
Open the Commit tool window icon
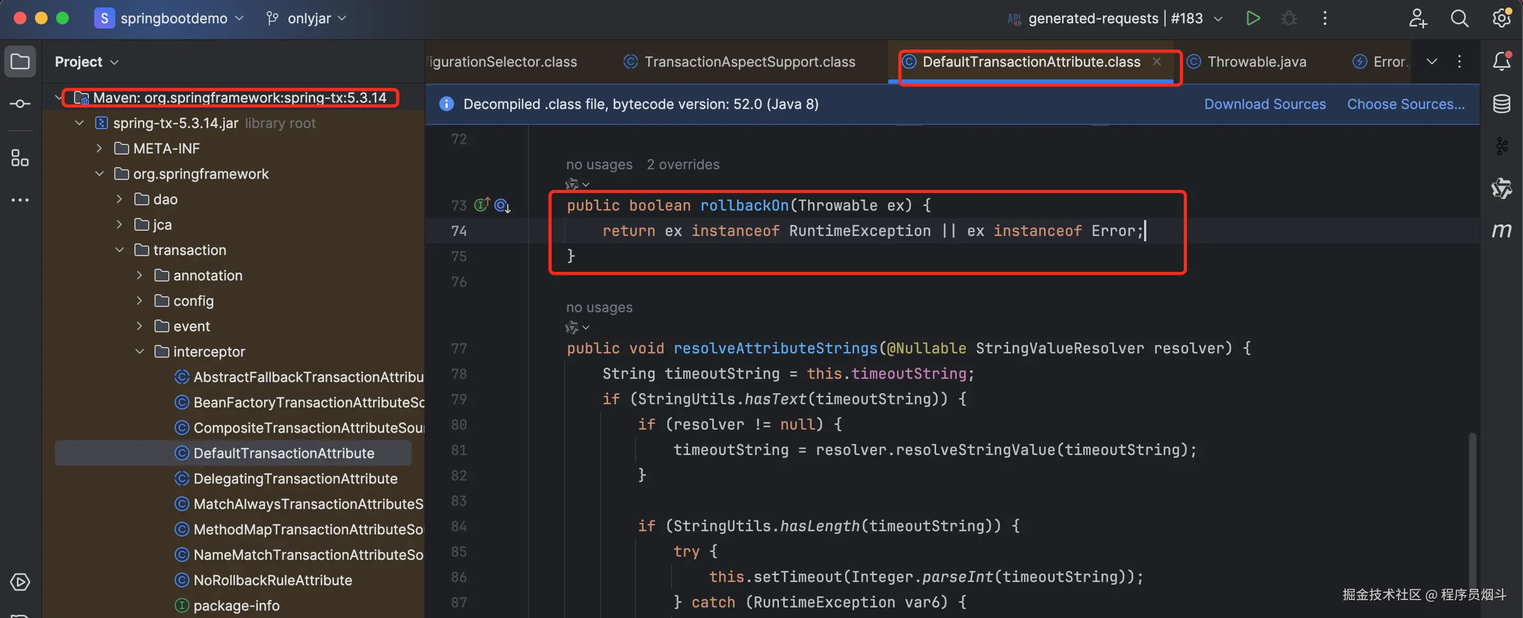pos(20,104)
